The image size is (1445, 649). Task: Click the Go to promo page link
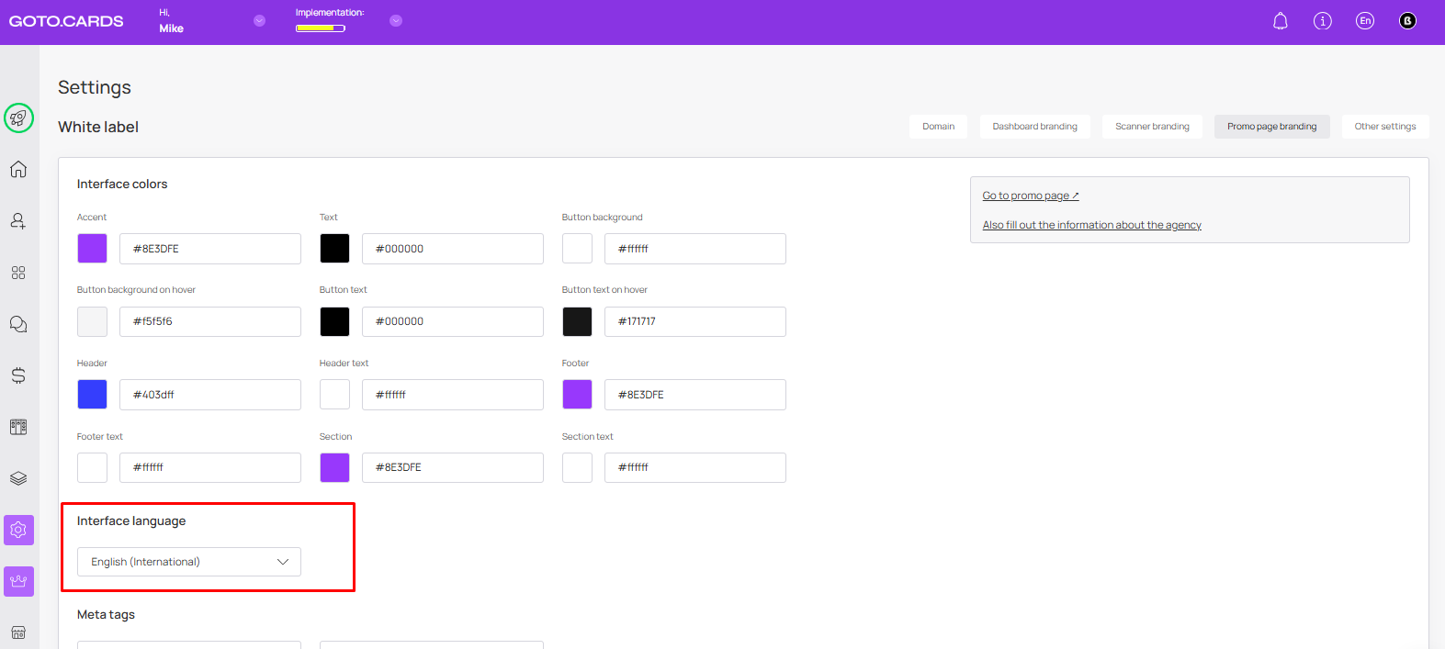click(1030, 196)
